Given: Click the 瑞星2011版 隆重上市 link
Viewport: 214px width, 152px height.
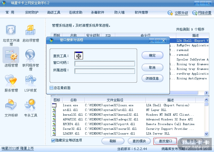Looking at the screenshot, I should 17,148.
